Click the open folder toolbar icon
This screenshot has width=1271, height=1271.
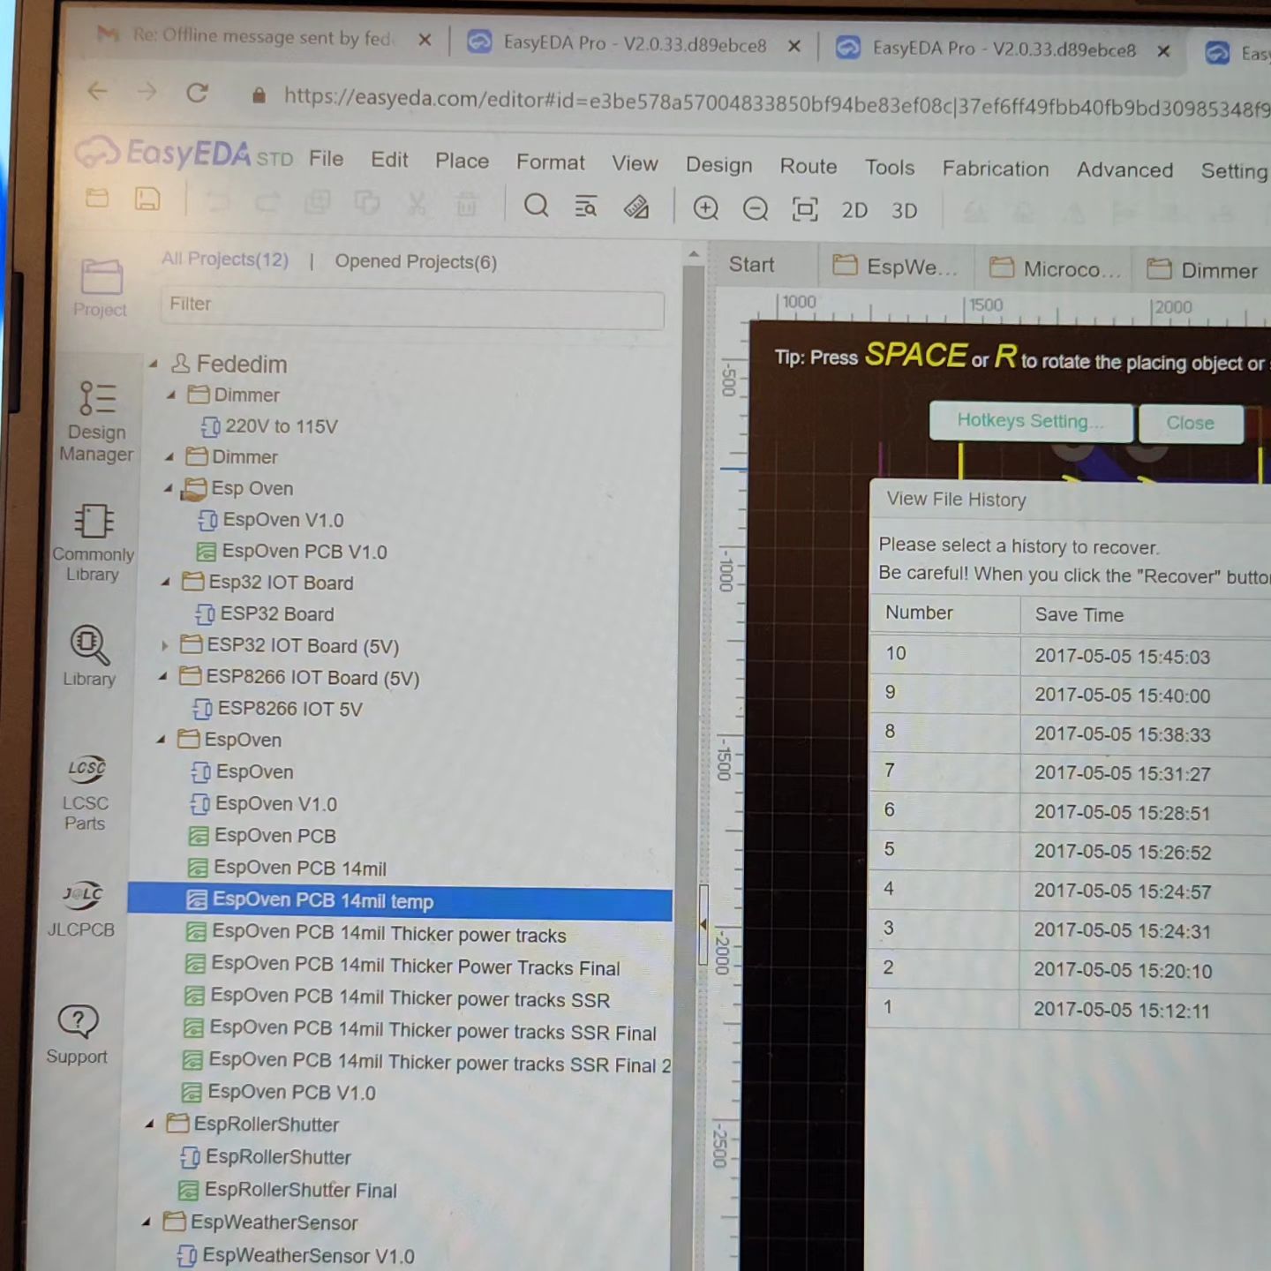97,198
